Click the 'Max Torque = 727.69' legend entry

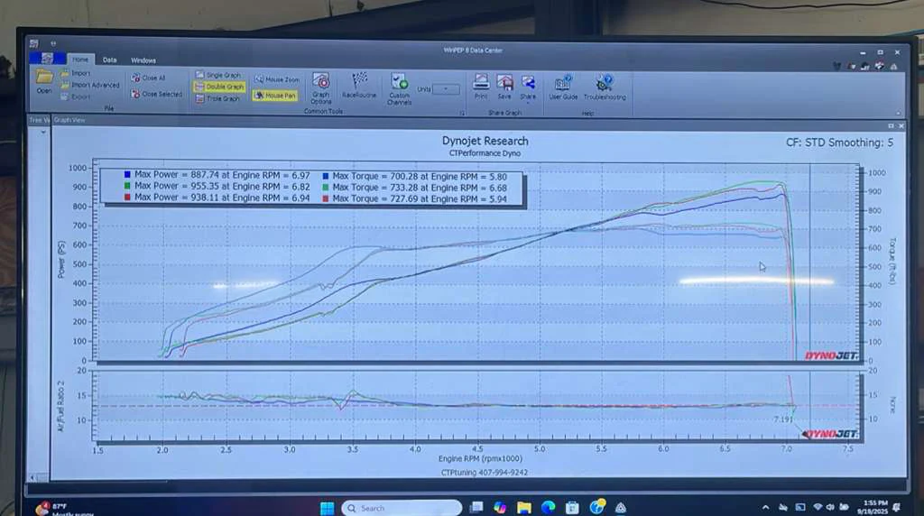click(x=419, y=199)
